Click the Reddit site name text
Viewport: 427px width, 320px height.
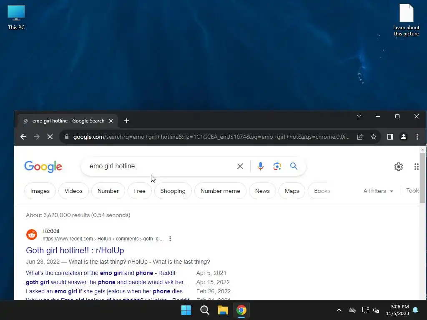(51, 231)
